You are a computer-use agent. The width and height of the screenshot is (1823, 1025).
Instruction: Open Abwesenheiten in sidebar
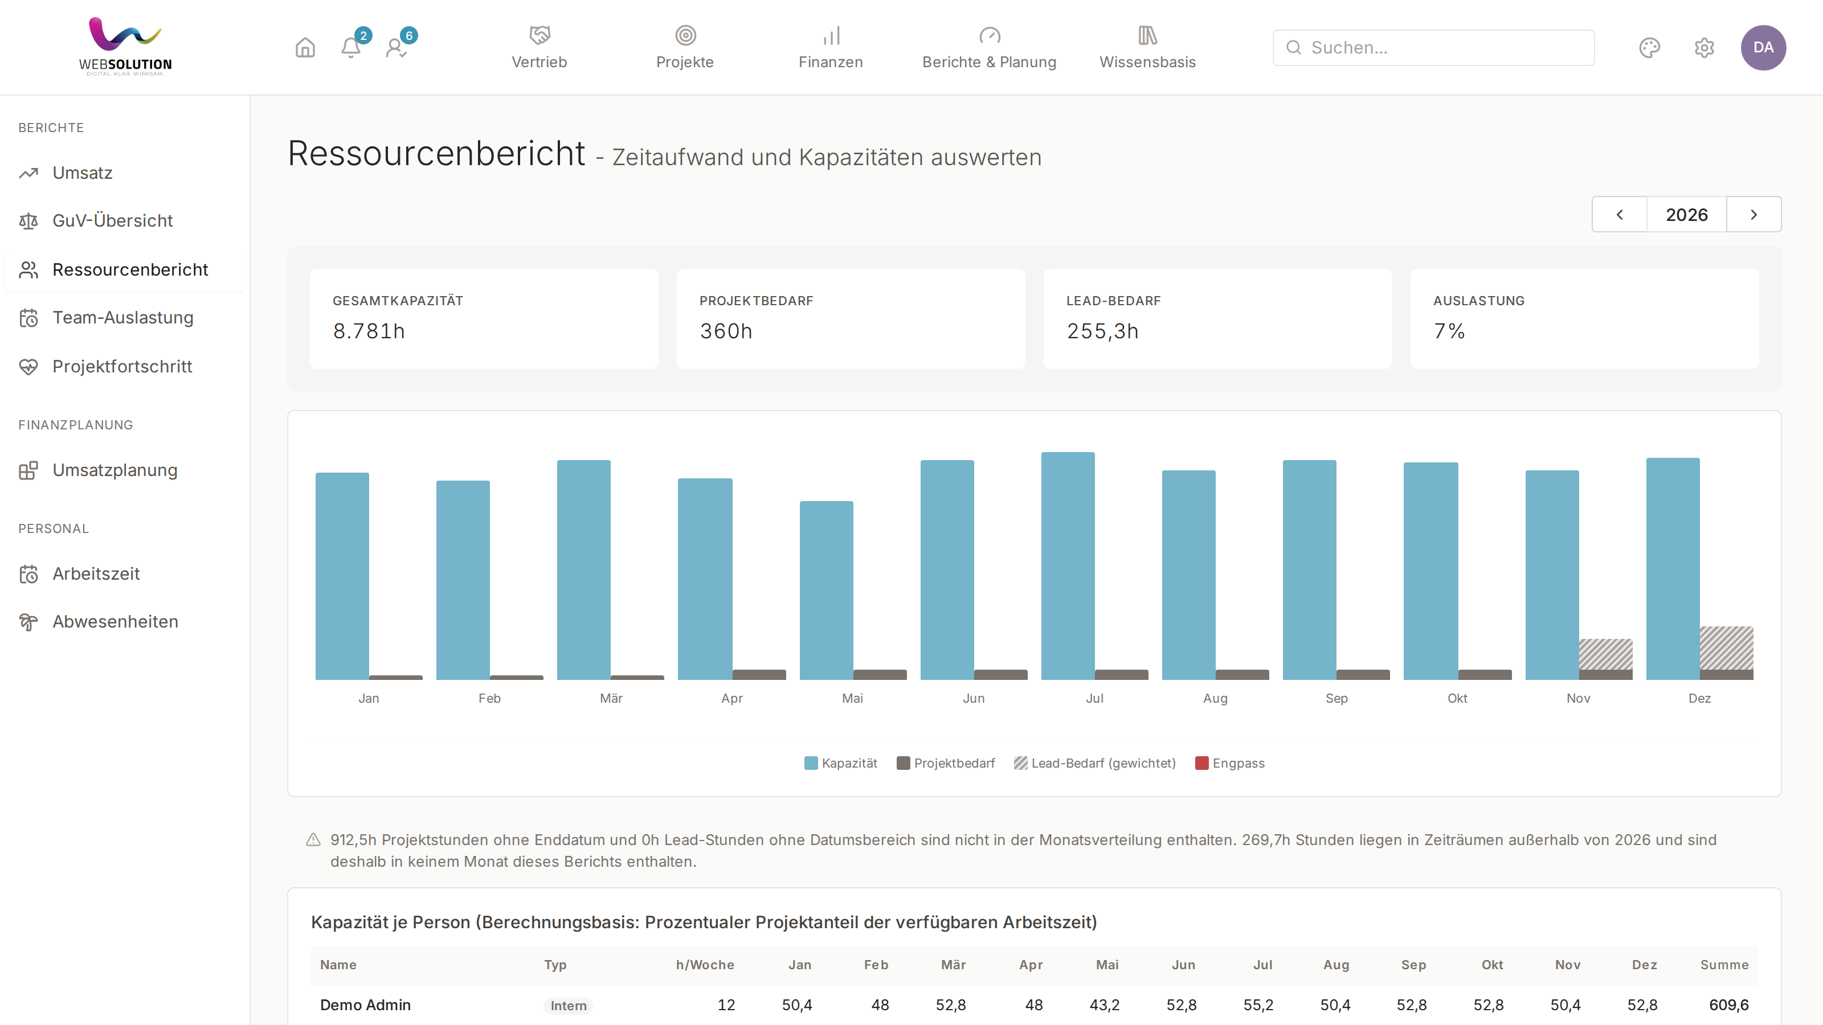point(125,622)
